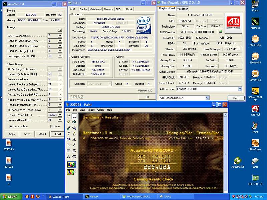Click the Windows Start button
This screenshot has width=267, height=200.
(10, 197)
